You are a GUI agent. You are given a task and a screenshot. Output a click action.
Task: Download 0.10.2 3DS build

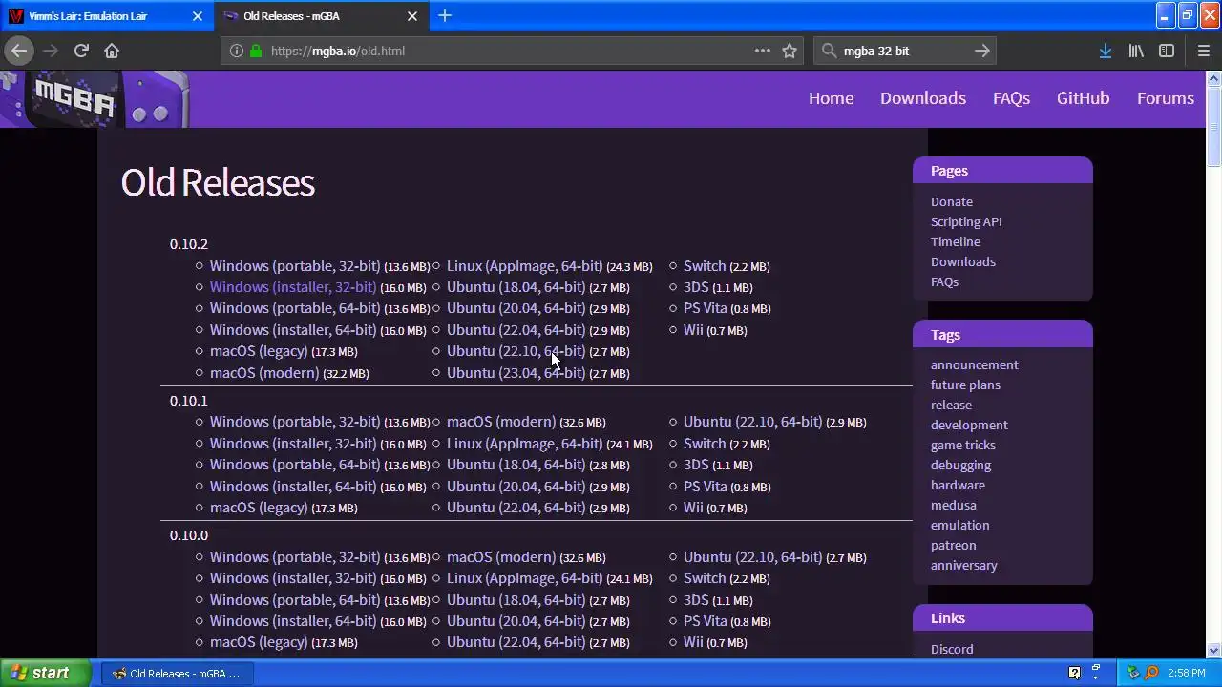[696, 287]
